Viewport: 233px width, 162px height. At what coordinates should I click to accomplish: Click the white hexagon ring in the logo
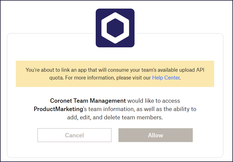pyautogui.click(x=104, y=28)
